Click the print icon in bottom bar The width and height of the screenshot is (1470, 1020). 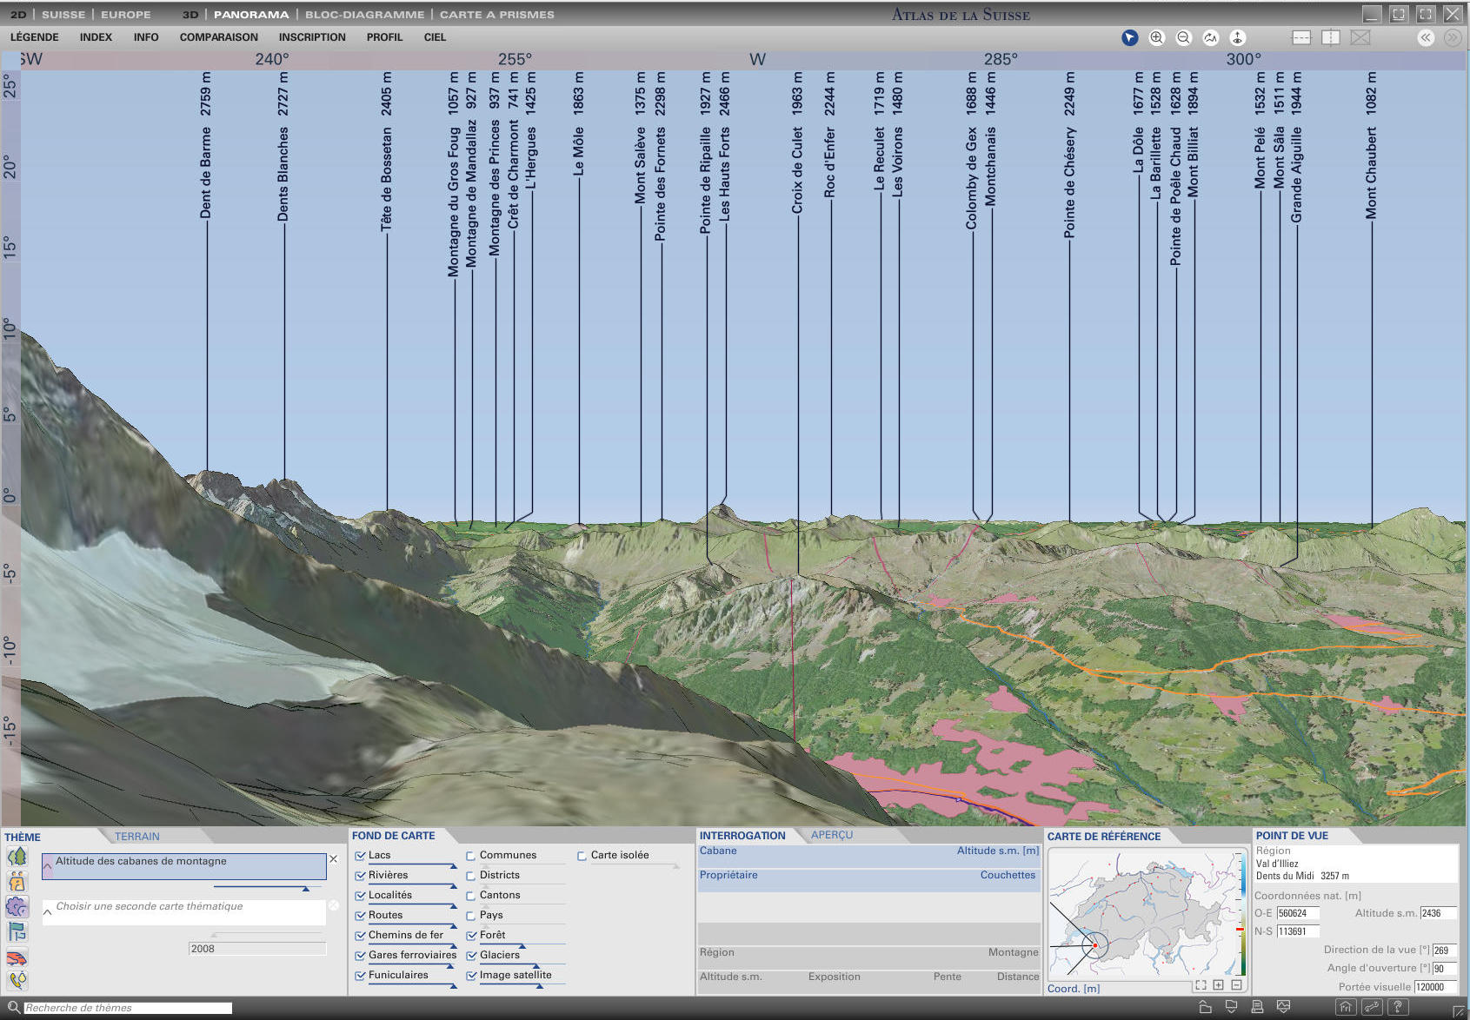[x=1257, y=1007]
